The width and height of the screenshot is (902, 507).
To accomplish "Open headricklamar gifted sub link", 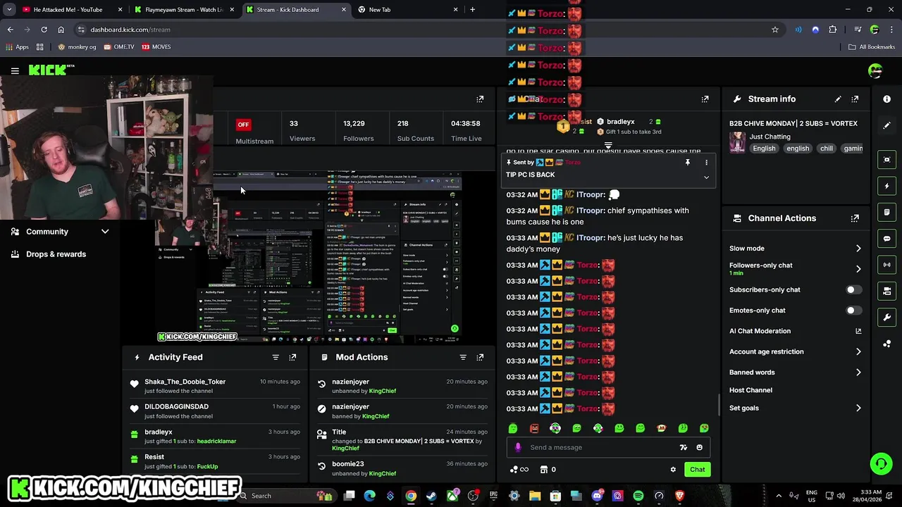I will (x=216, y=442).
